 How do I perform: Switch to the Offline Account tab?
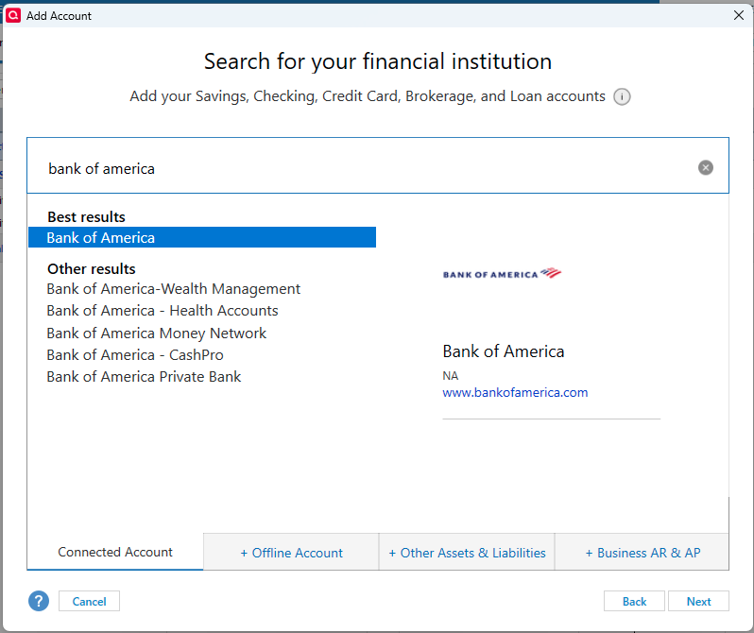point(291,552)
